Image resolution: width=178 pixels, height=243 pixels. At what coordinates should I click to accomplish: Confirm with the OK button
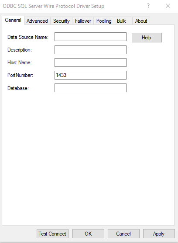point(88,233)
